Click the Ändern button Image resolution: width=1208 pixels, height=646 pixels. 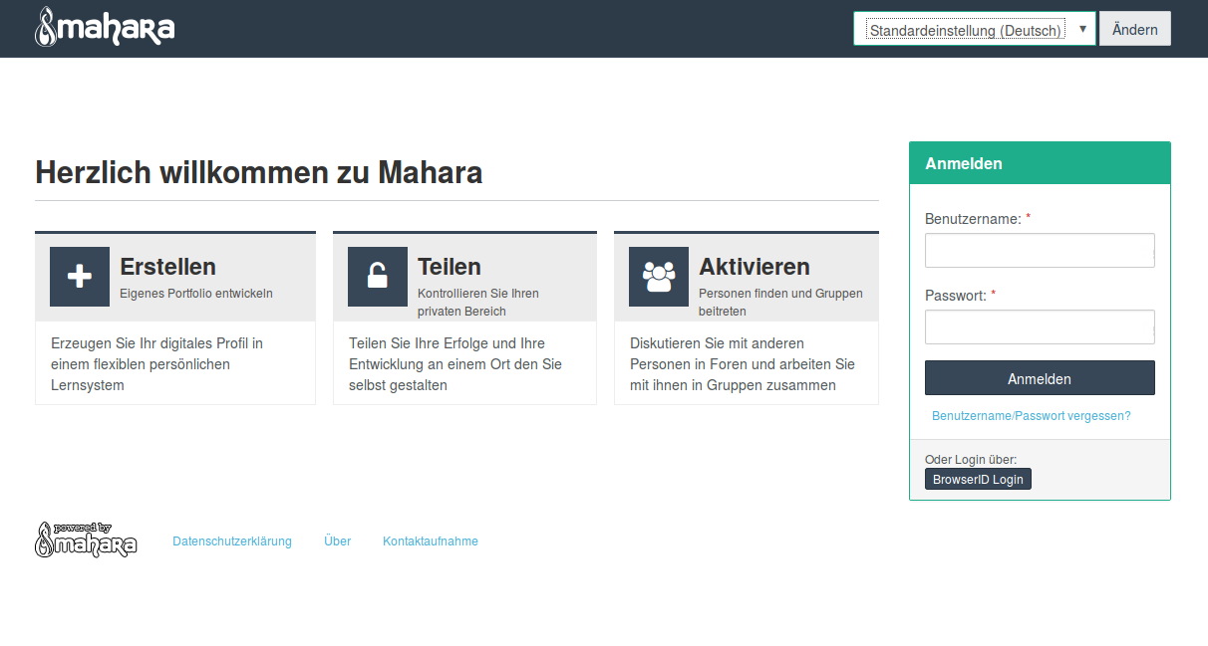[x=1135, y=29]
